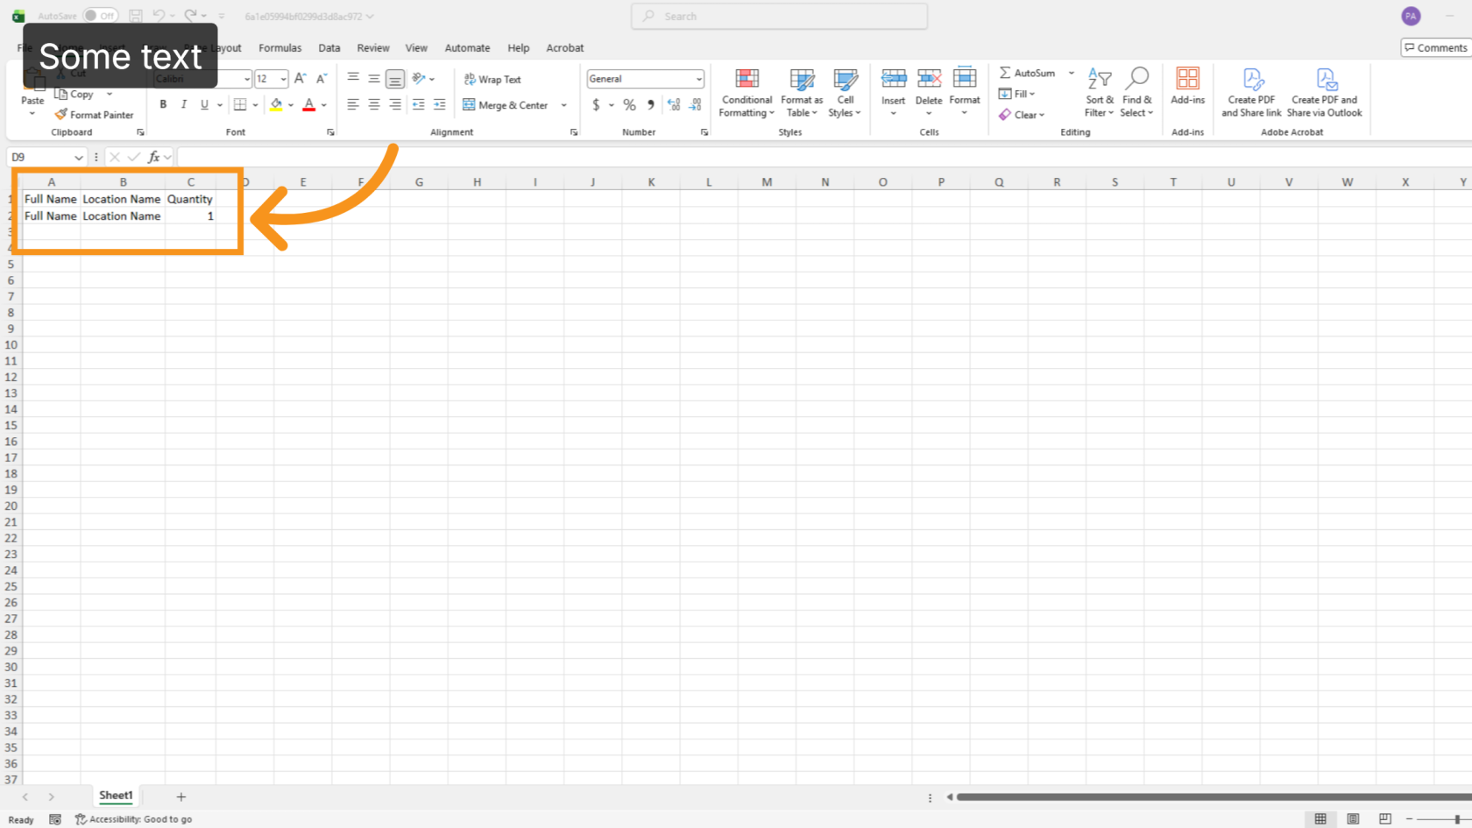Click Create PDF and Share link
Viewport: 1472px width, 828px height.
click(x=1251, y=93)
